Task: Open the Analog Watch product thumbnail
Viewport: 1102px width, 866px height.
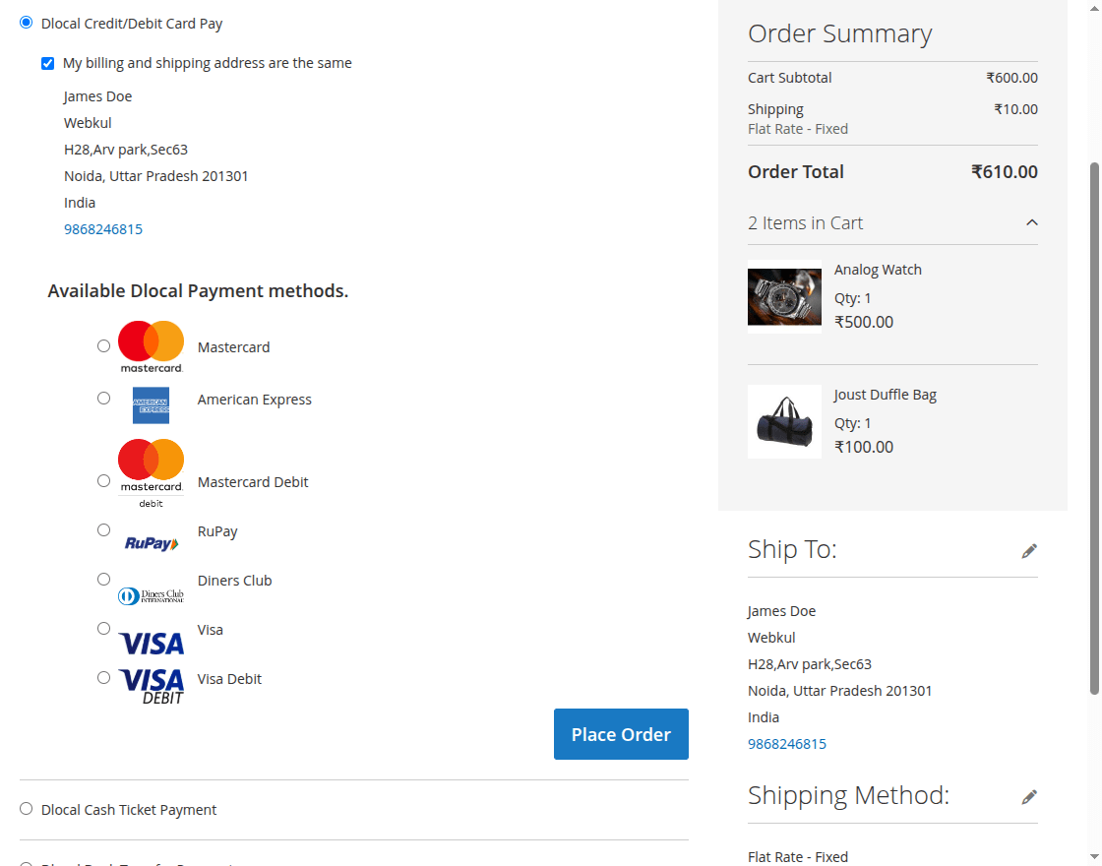Action: (784, 296)
